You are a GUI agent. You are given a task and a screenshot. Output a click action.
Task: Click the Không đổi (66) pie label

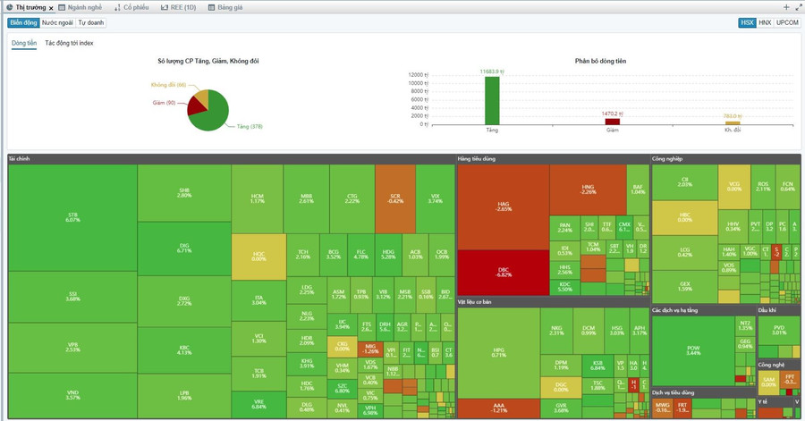[x=168, y=85]
